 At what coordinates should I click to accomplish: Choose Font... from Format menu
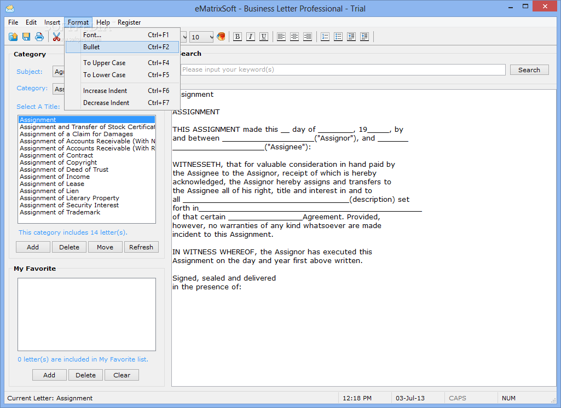point(123,35)
